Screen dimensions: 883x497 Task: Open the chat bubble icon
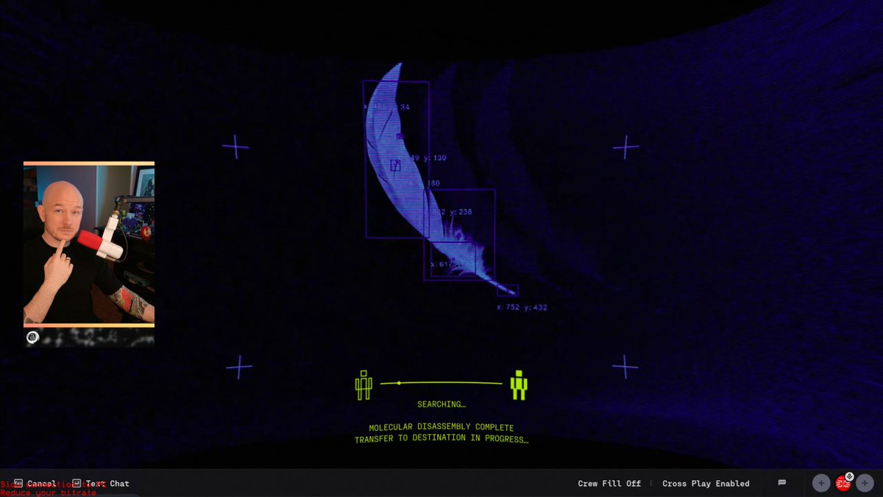point(782,483)
